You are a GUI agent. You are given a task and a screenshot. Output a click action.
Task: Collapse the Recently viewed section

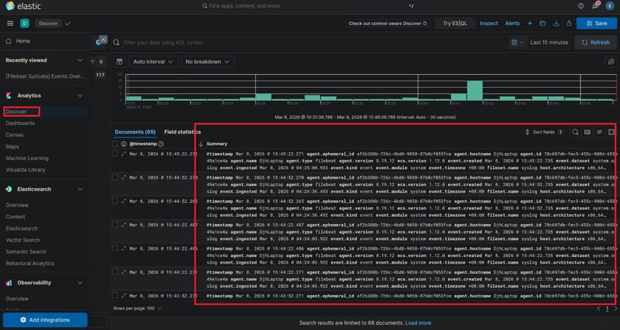pyautogui.click(x=80, y=60)
